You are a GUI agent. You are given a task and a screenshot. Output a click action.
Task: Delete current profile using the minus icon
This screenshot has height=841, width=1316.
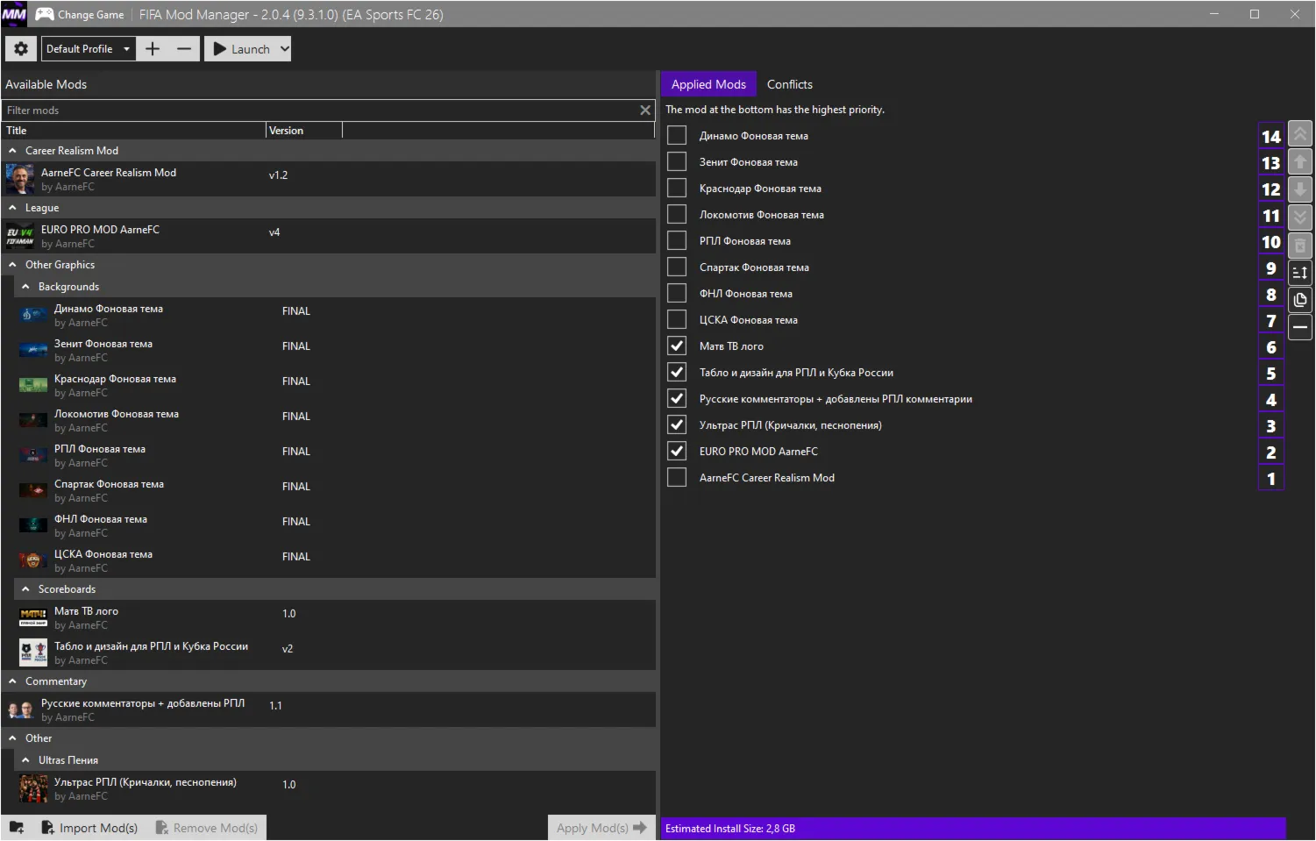click(184, 49)
